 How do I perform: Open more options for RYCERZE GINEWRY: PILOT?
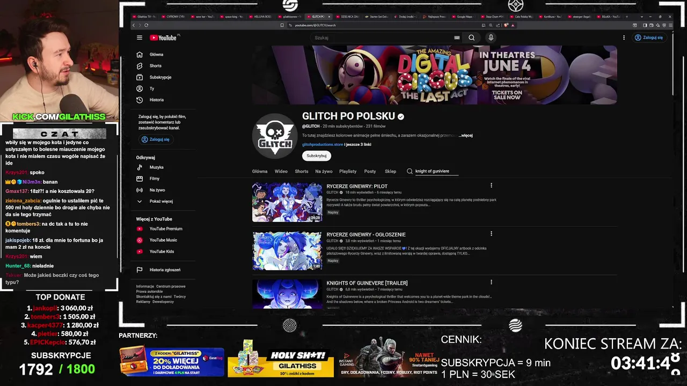[x=491, y=185]
